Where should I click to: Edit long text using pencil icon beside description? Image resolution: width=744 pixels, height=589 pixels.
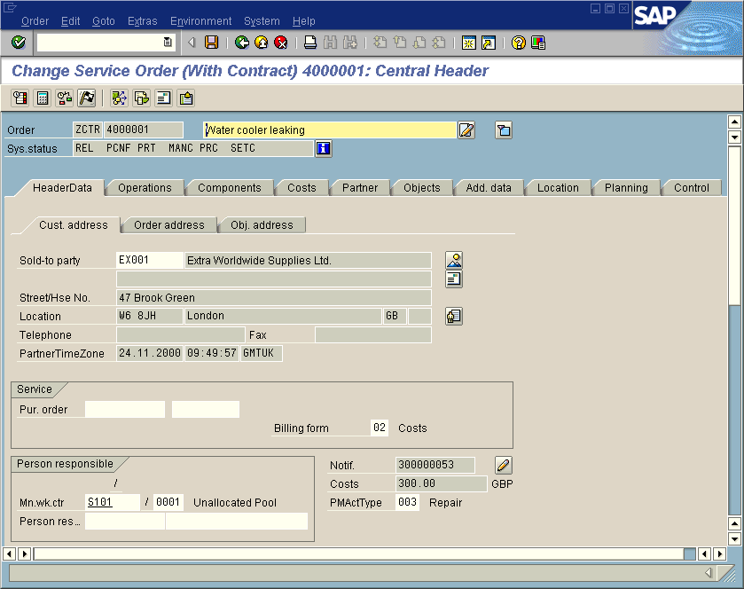(466, 130)
